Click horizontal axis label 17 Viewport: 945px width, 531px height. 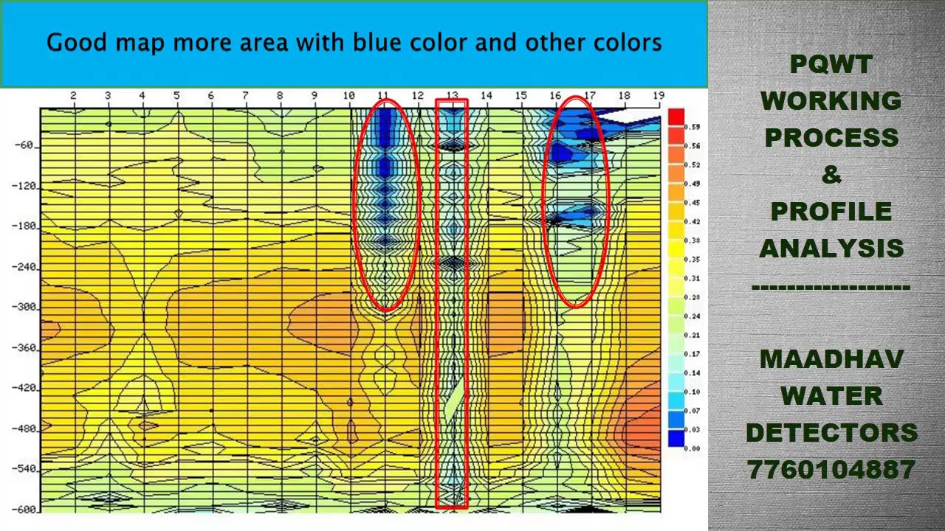(589, 96)
